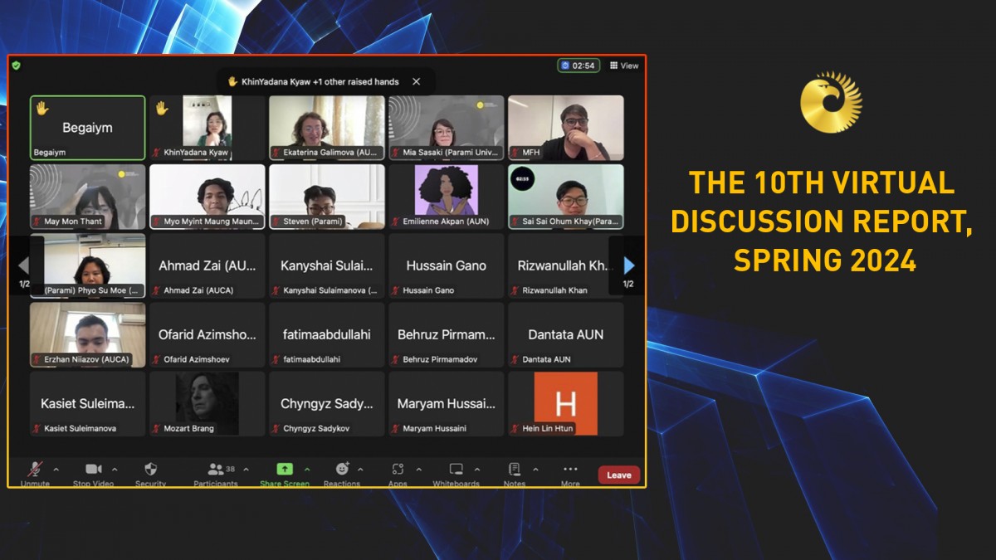
Task: Open the Reactions emoji menu
Action: pyautogui.click(x=342, y=470)
